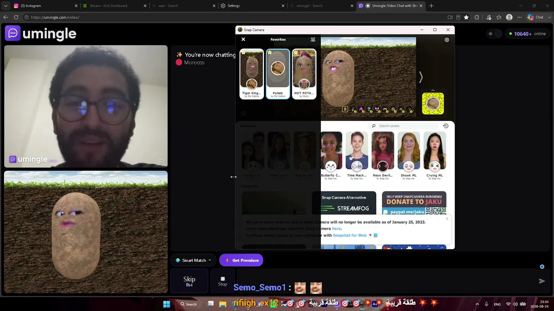Reload the Umingle page

[x=16, y=17]
